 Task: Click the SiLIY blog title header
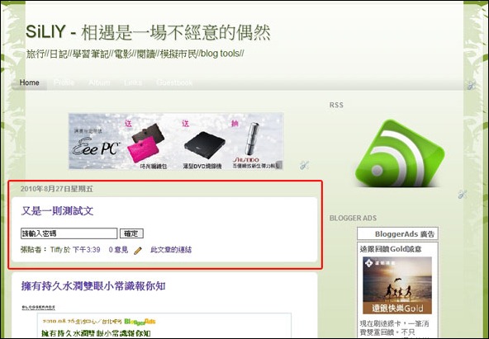click(x=148, y=31)
